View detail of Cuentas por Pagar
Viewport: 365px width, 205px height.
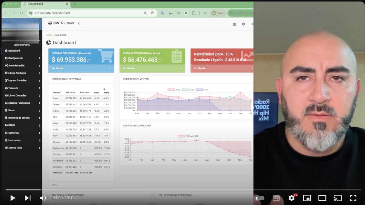(x=152, y=68)
